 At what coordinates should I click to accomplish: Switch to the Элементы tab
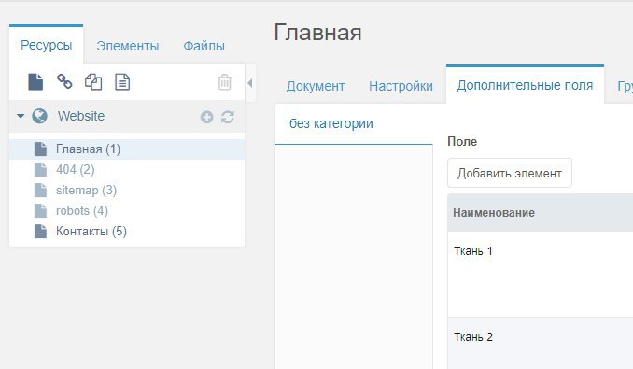pos(128,46)
